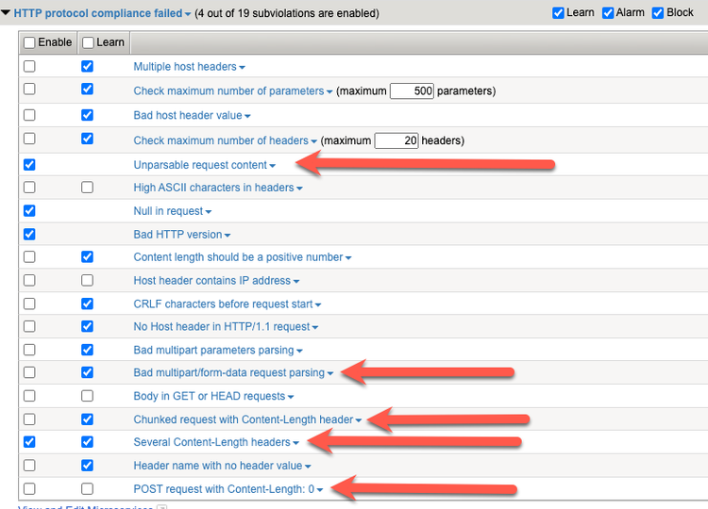Open HTTP protocol compliance failed dropdown arrow
The image size is (708, 509).
188,15
